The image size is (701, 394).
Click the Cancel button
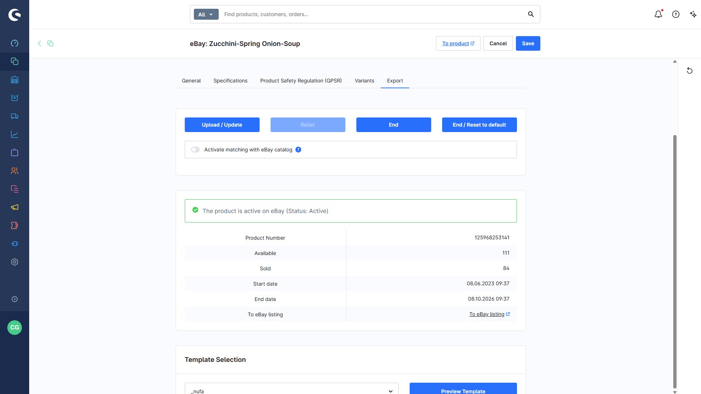498,43
